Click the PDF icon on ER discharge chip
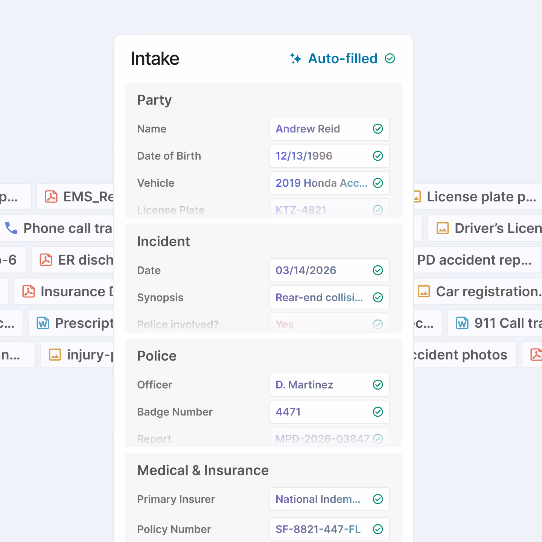This screenshot has width=542, height=542. pos(46,260)
